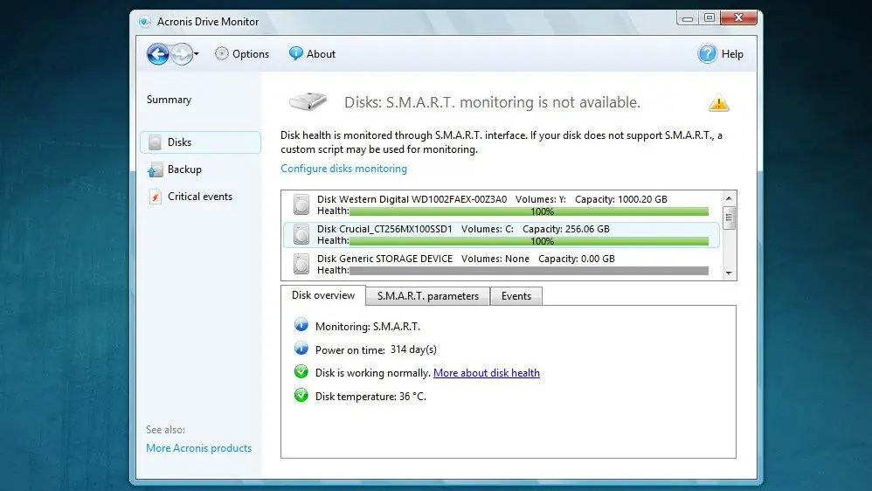Click the Help question mark icon

(x=708, y=54)
